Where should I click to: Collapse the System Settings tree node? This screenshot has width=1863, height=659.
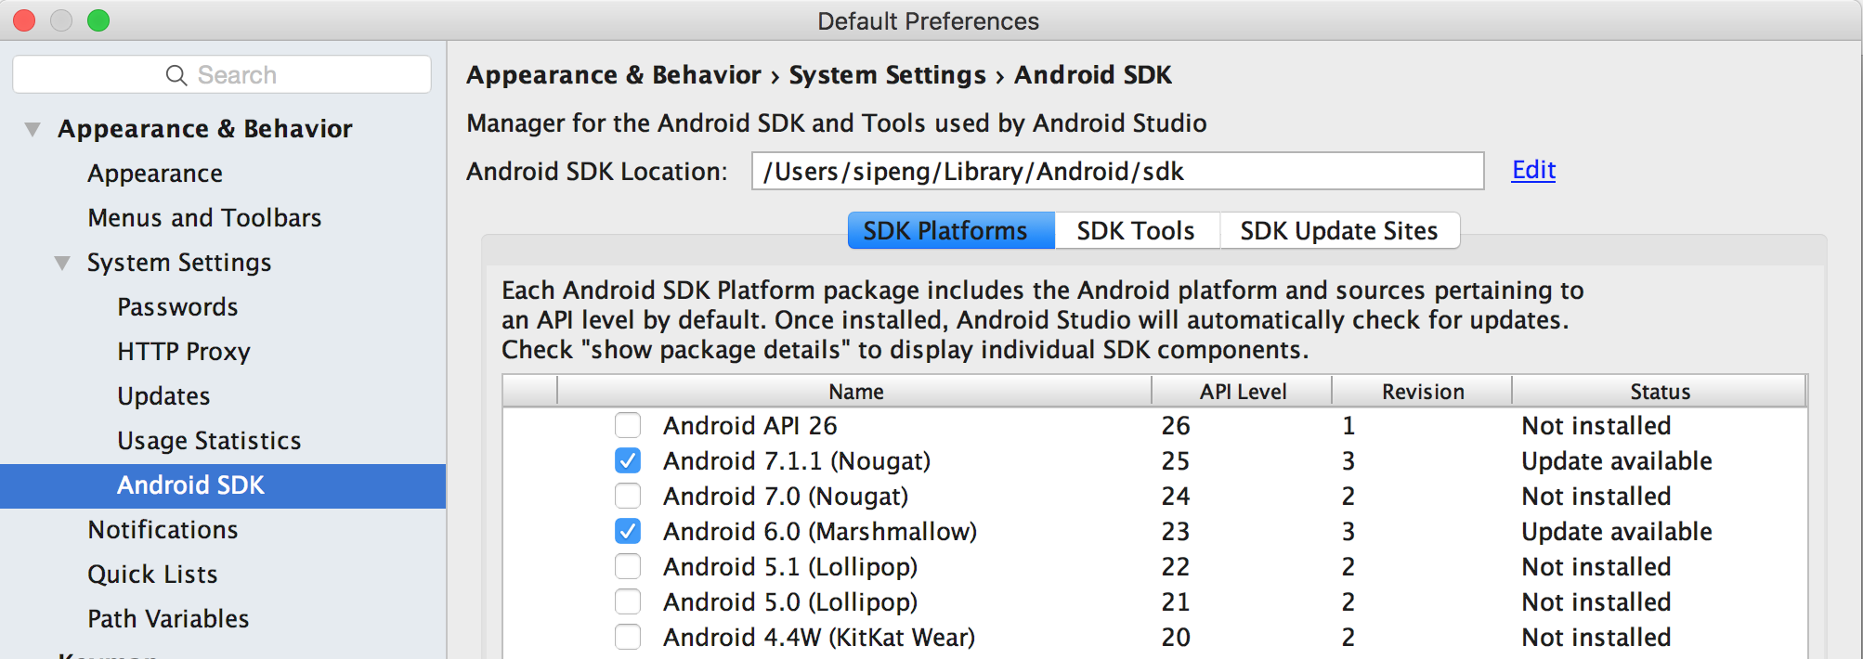(x=62, y=263)
